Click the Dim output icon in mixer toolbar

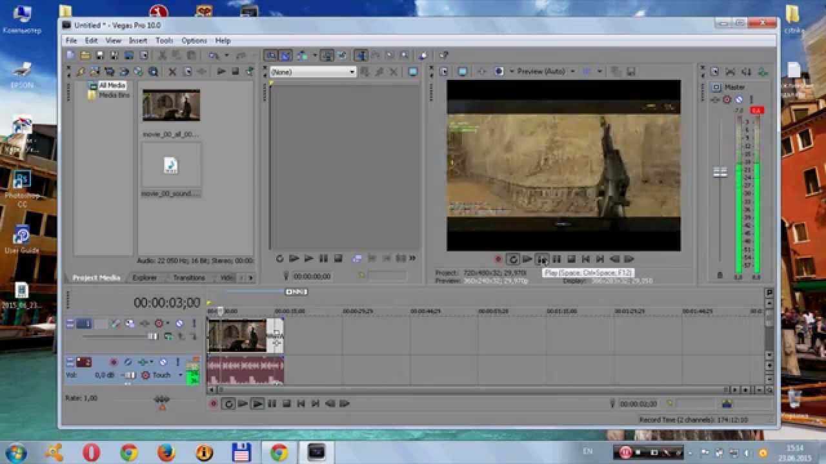point(747,72)
